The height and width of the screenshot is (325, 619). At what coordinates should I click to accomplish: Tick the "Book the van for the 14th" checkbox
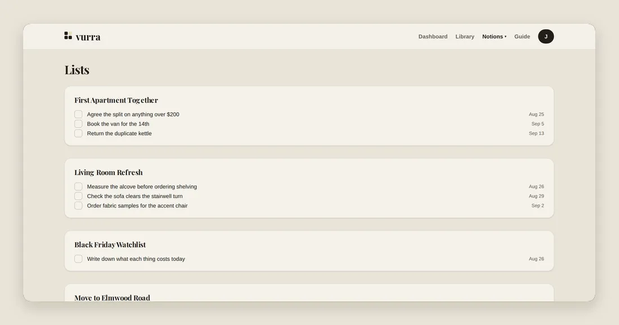point(78,124)
